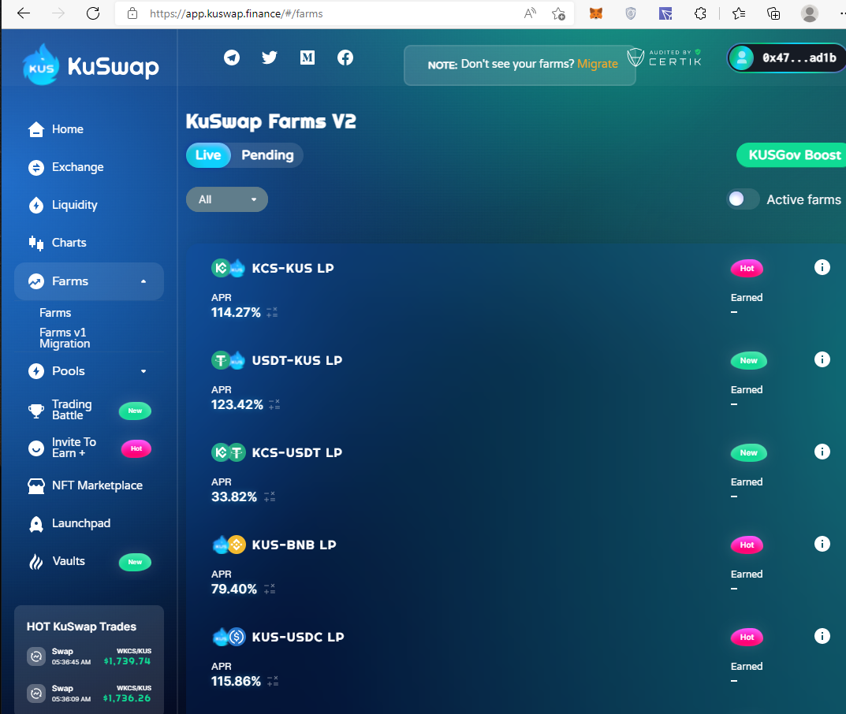Expand the KUS-USDC LP farm row
This screenshot has height=714, width=846.
click(516, 659)
